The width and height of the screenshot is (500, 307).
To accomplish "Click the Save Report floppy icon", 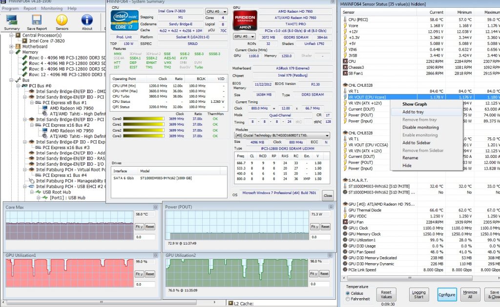I will 37,20.
